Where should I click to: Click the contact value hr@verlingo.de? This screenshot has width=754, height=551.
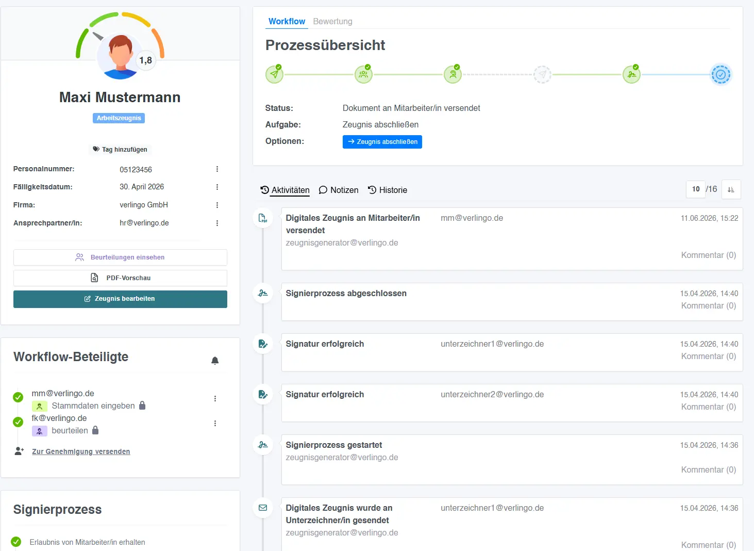point(144,223)
